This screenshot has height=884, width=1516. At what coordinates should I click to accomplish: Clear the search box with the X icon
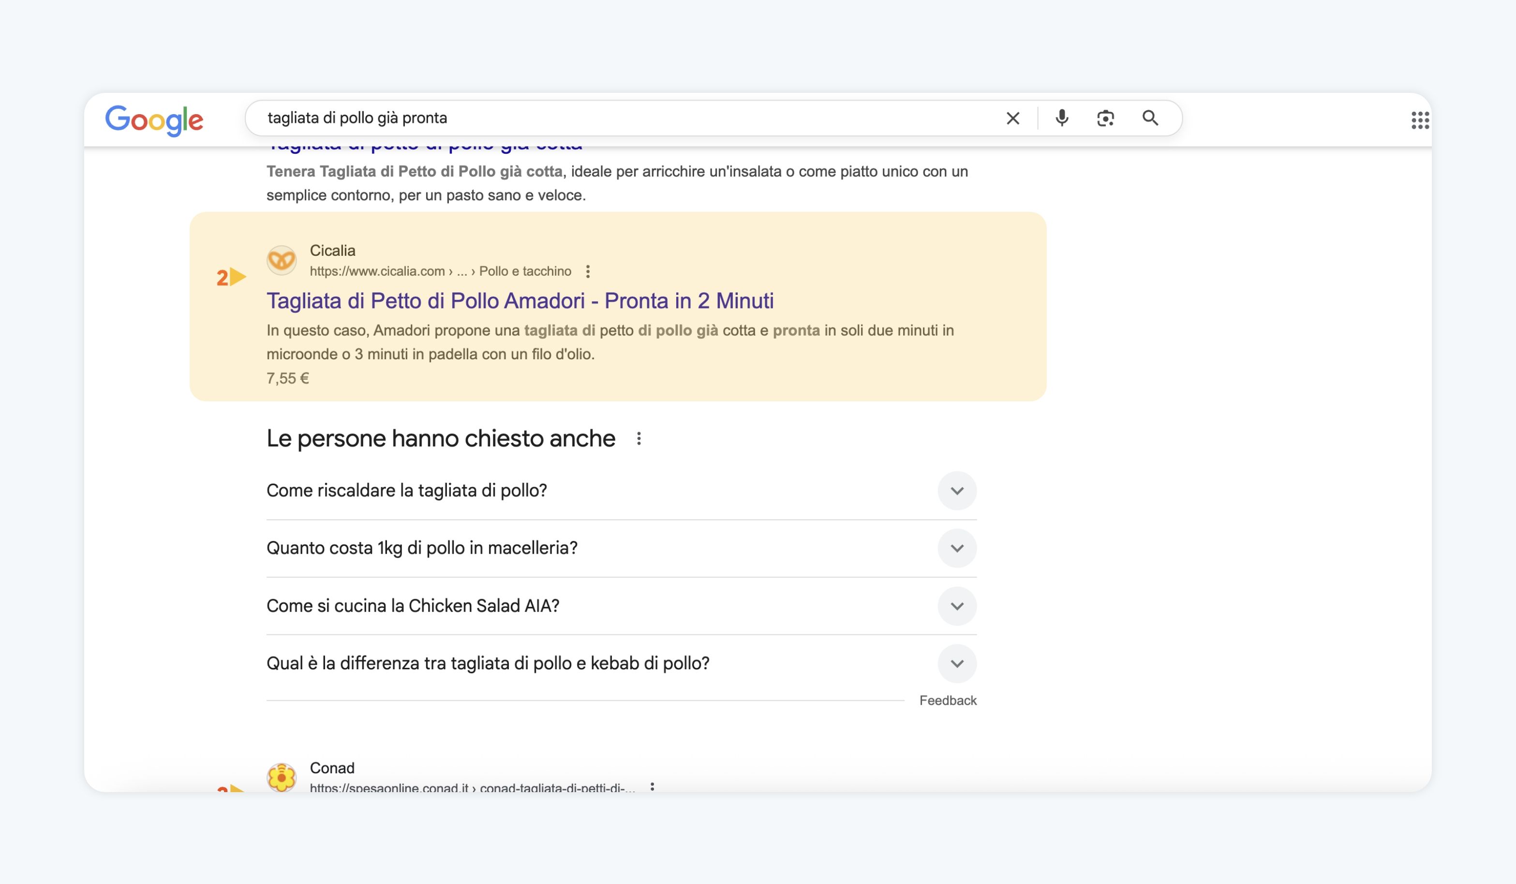(x=1013, y=118)
